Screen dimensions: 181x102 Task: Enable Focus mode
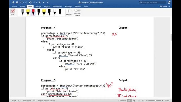pyautogui.click(x=122, y=101)
